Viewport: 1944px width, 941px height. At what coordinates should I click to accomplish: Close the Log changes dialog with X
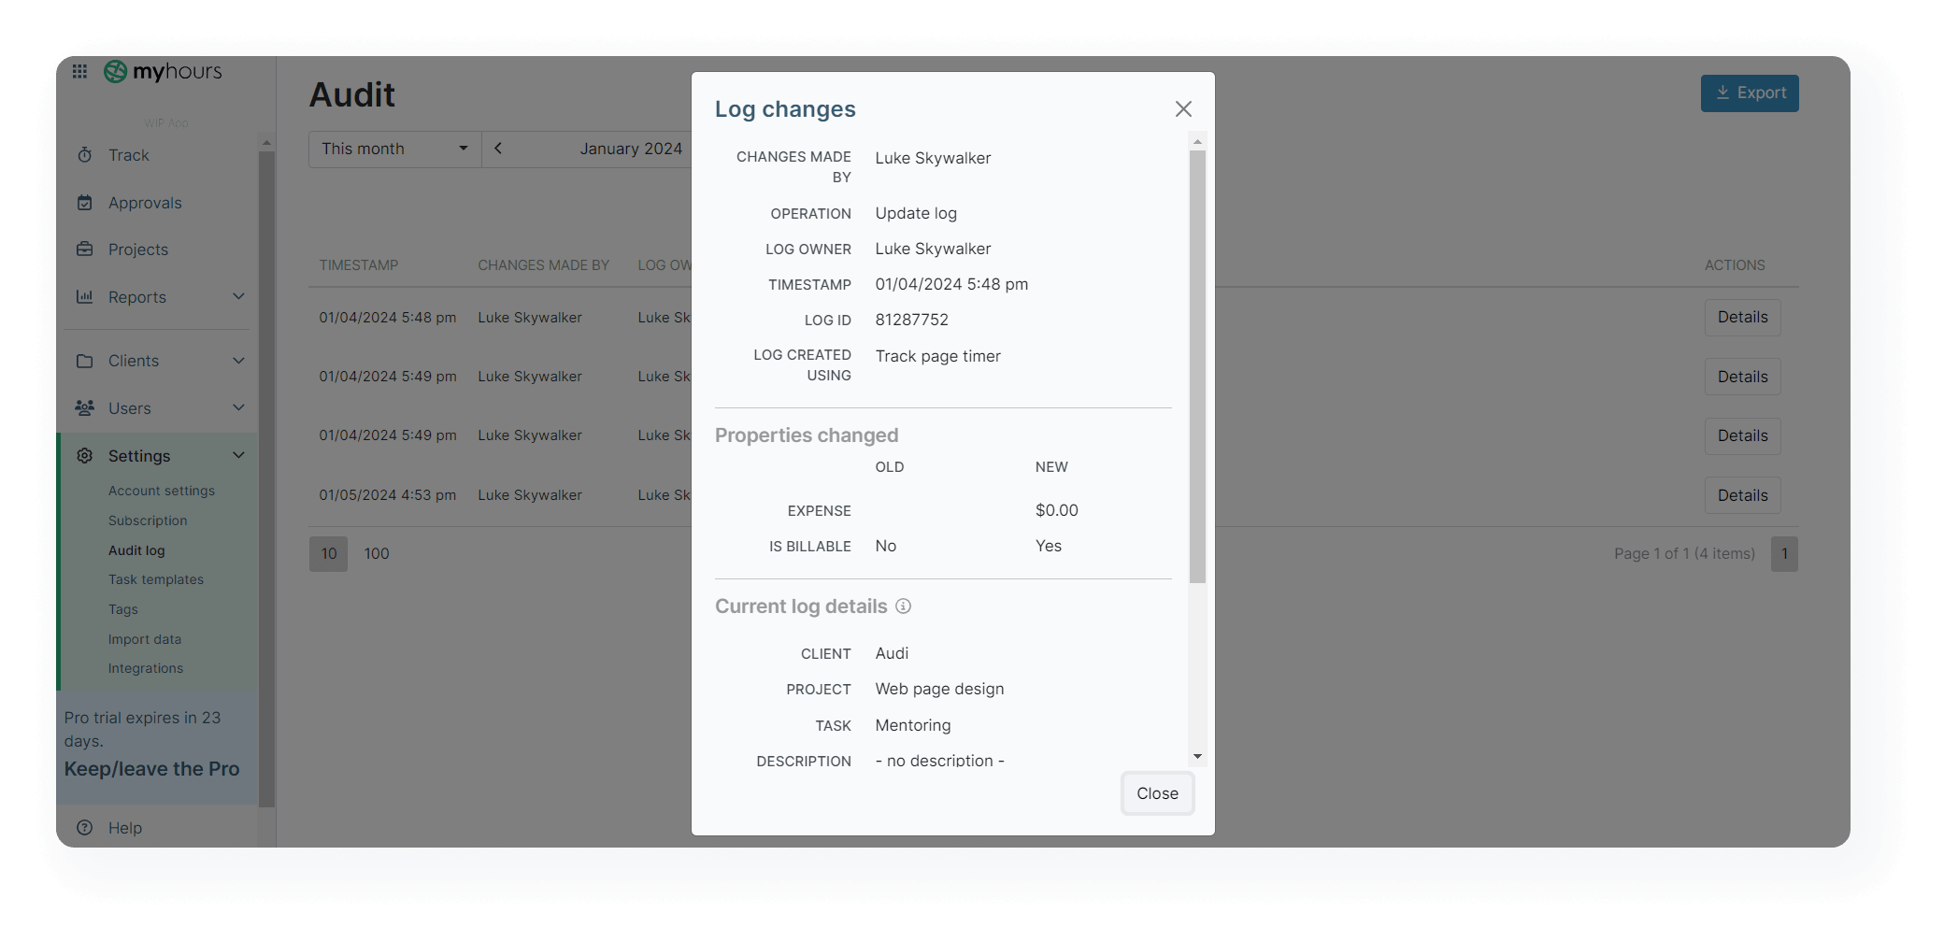click(x=1183, y=109)
